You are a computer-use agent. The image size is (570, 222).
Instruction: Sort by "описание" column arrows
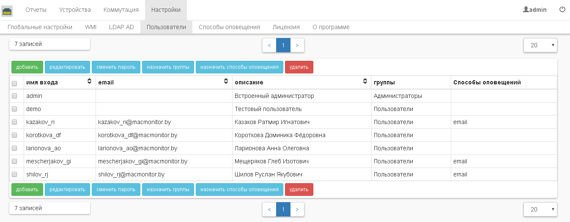(365, 82)
